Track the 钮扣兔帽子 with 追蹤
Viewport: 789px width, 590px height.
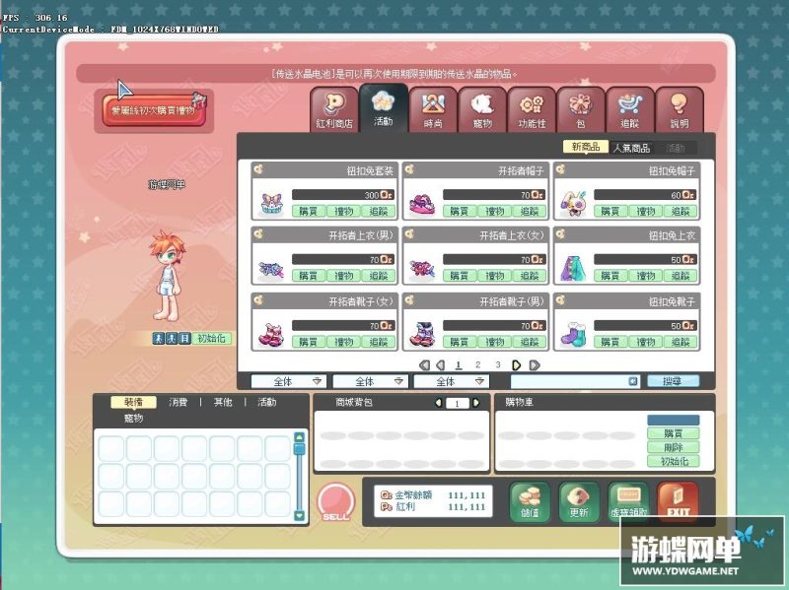(681, 211)
